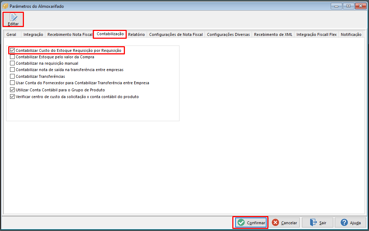Open Configurações de Nota Fiscal tab
This screenshot has height=231, width=369.
[x=176, y=34]
